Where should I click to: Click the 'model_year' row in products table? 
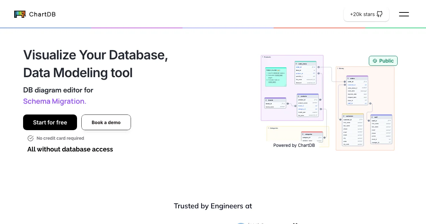point(308,112)
